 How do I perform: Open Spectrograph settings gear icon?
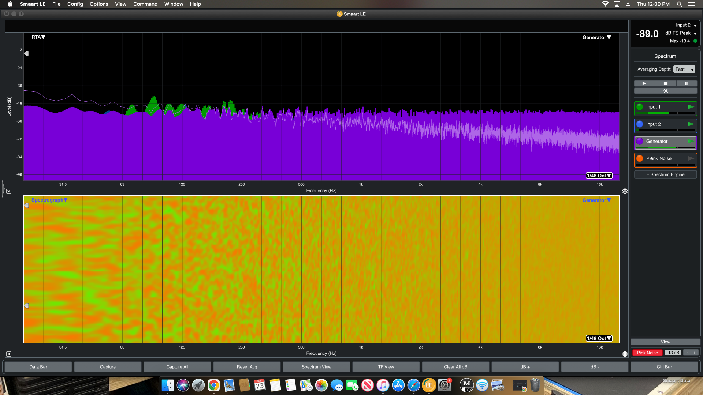pos(625,354)
